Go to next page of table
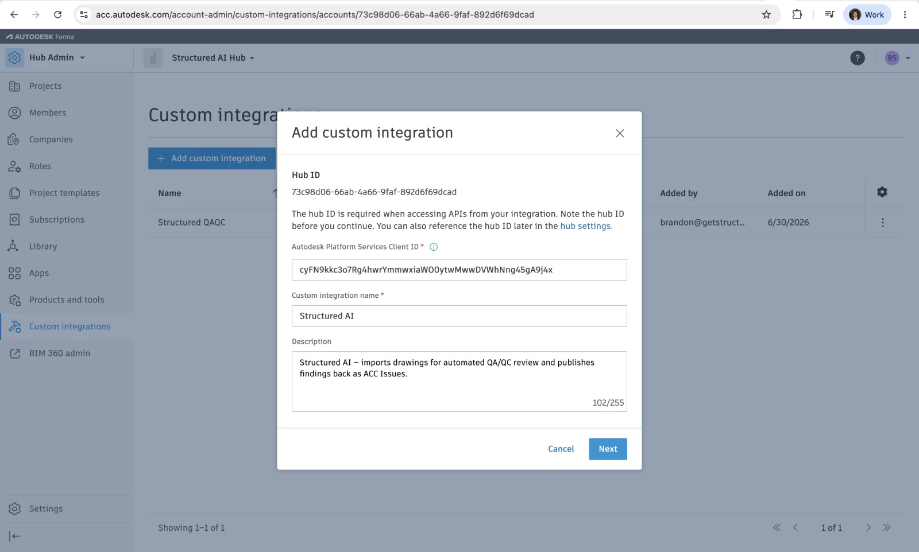This screenshot has width=919, height=552. pyautogui.click(x=868, y=528)
